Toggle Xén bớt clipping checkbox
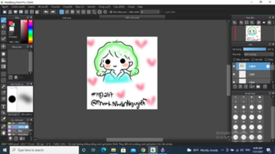 click(x=253, y=60)
